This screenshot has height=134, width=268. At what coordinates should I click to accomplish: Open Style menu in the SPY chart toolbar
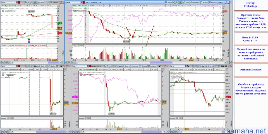click(208, 66)
